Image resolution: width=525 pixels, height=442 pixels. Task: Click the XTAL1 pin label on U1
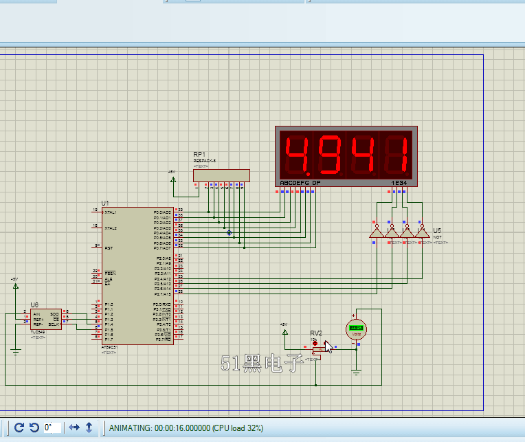point(111,212)
